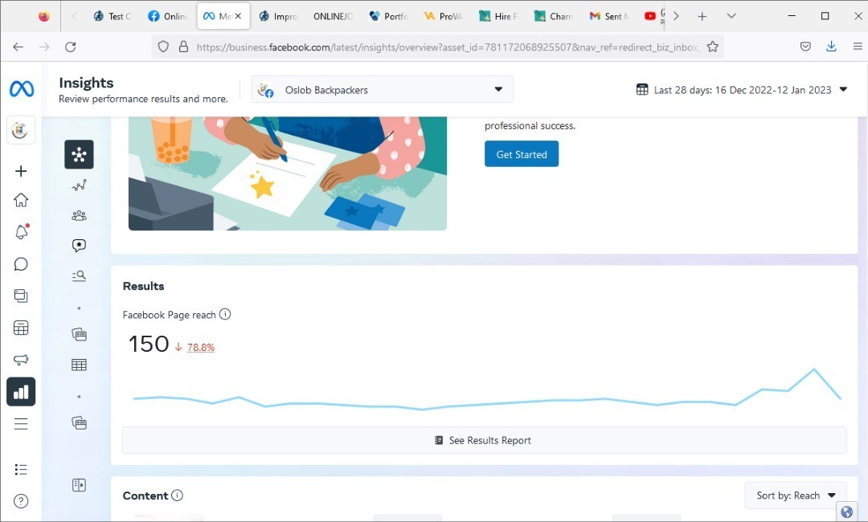Screen dimensions: 868x522
Task: Close the active Meta browser tab
Action: (x=238, y=16)
